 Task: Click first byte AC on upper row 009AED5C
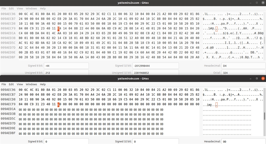point(21,43)
